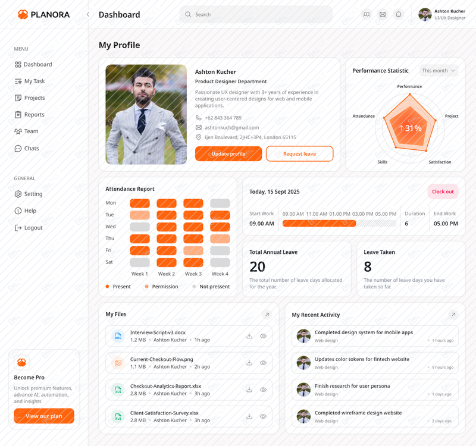Download Interview-Script-v3.docx file
The image size is (476, 446).
click(249, 336)
